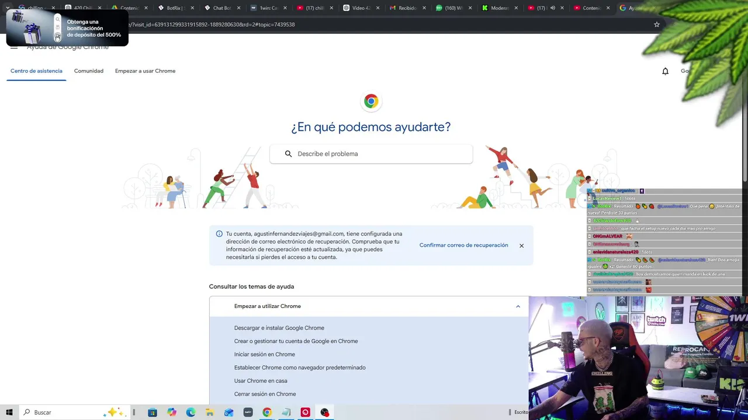Viewport: 748px width, 420px height.
Task: Click the sparkle search highlights icon in taskbar
Action: coord(115,412)
